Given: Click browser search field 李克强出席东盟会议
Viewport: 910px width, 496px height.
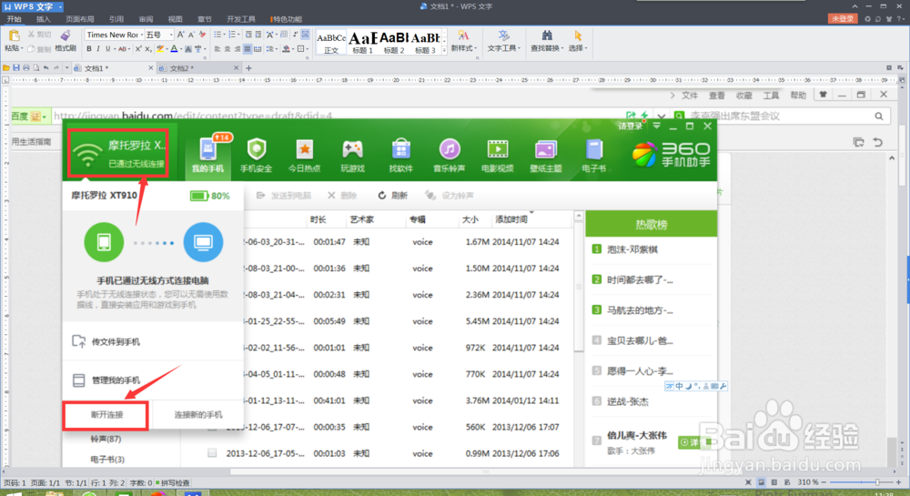Looking at the screenshot, I should click(x=780, y=116).
